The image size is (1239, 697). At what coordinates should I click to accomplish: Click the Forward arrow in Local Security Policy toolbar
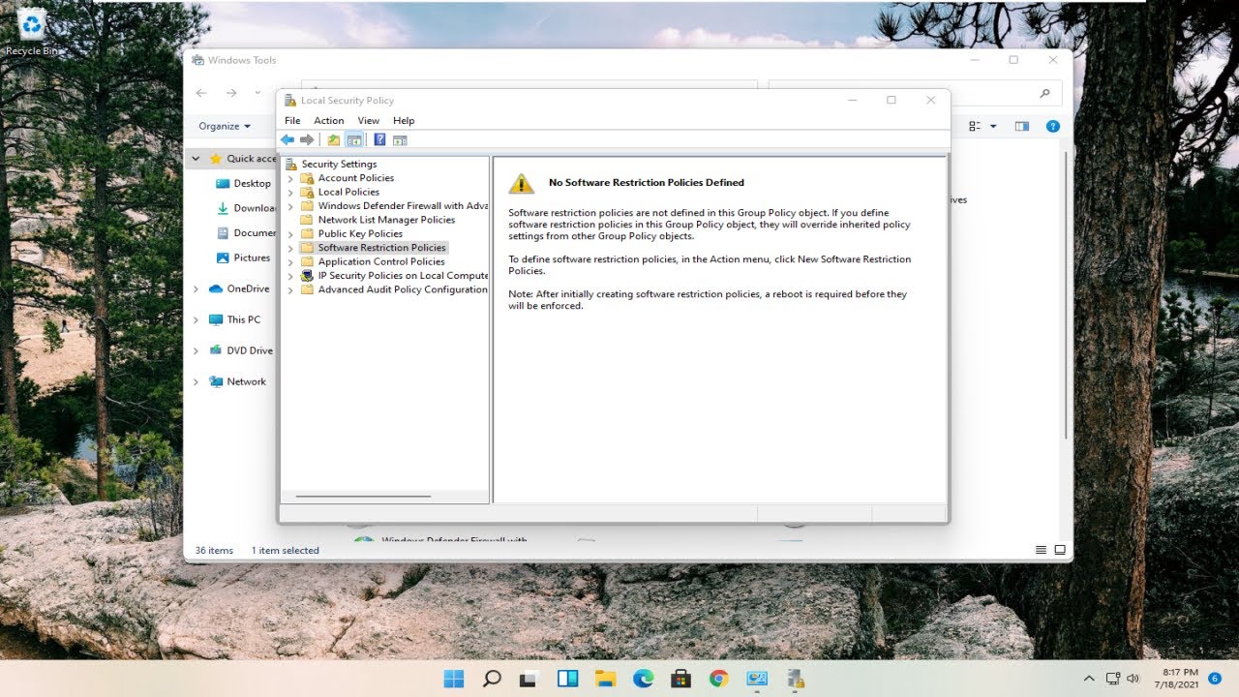click(x=307, y=139)
